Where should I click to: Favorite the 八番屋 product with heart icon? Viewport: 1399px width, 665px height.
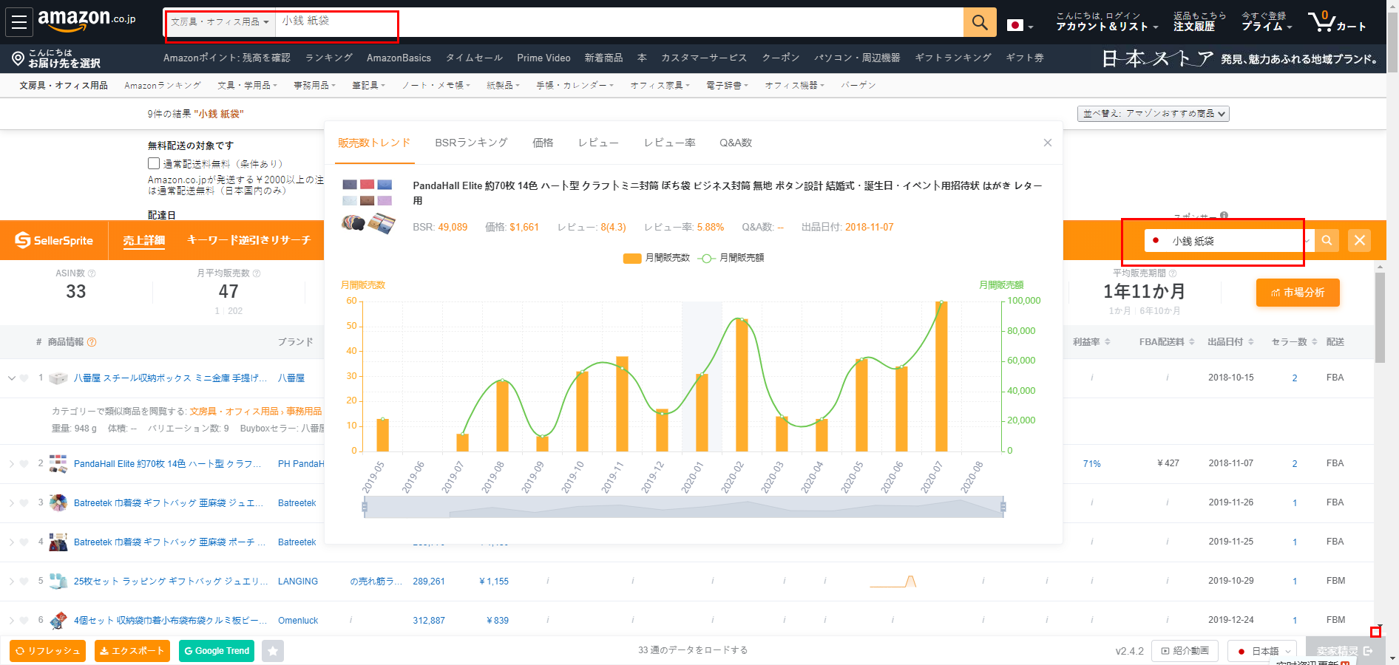pos(24,378)
